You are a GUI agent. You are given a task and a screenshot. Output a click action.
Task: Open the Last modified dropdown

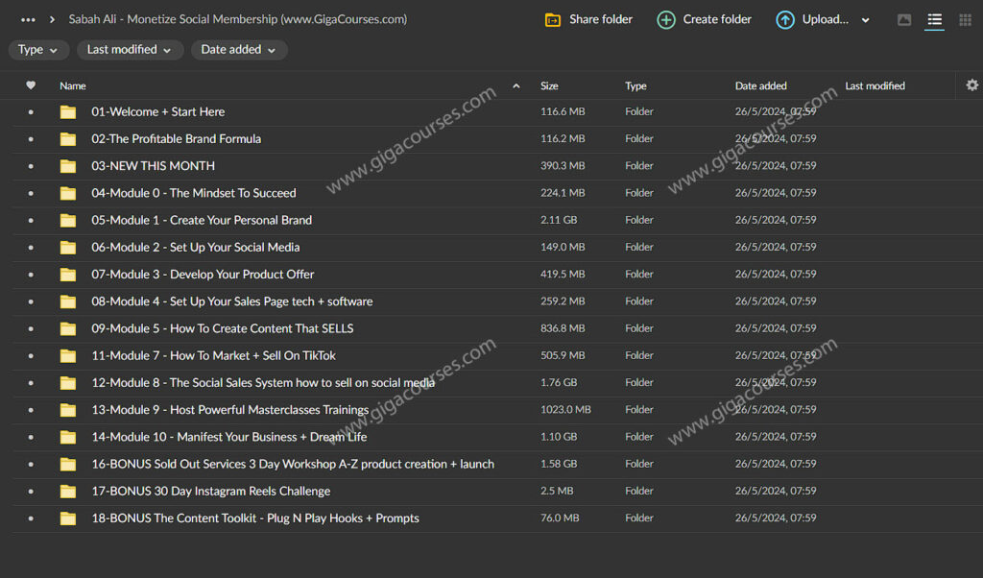[130, 48]
